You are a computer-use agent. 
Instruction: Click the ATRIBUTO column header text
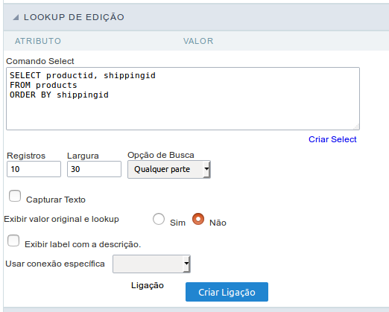click(38, 41)
